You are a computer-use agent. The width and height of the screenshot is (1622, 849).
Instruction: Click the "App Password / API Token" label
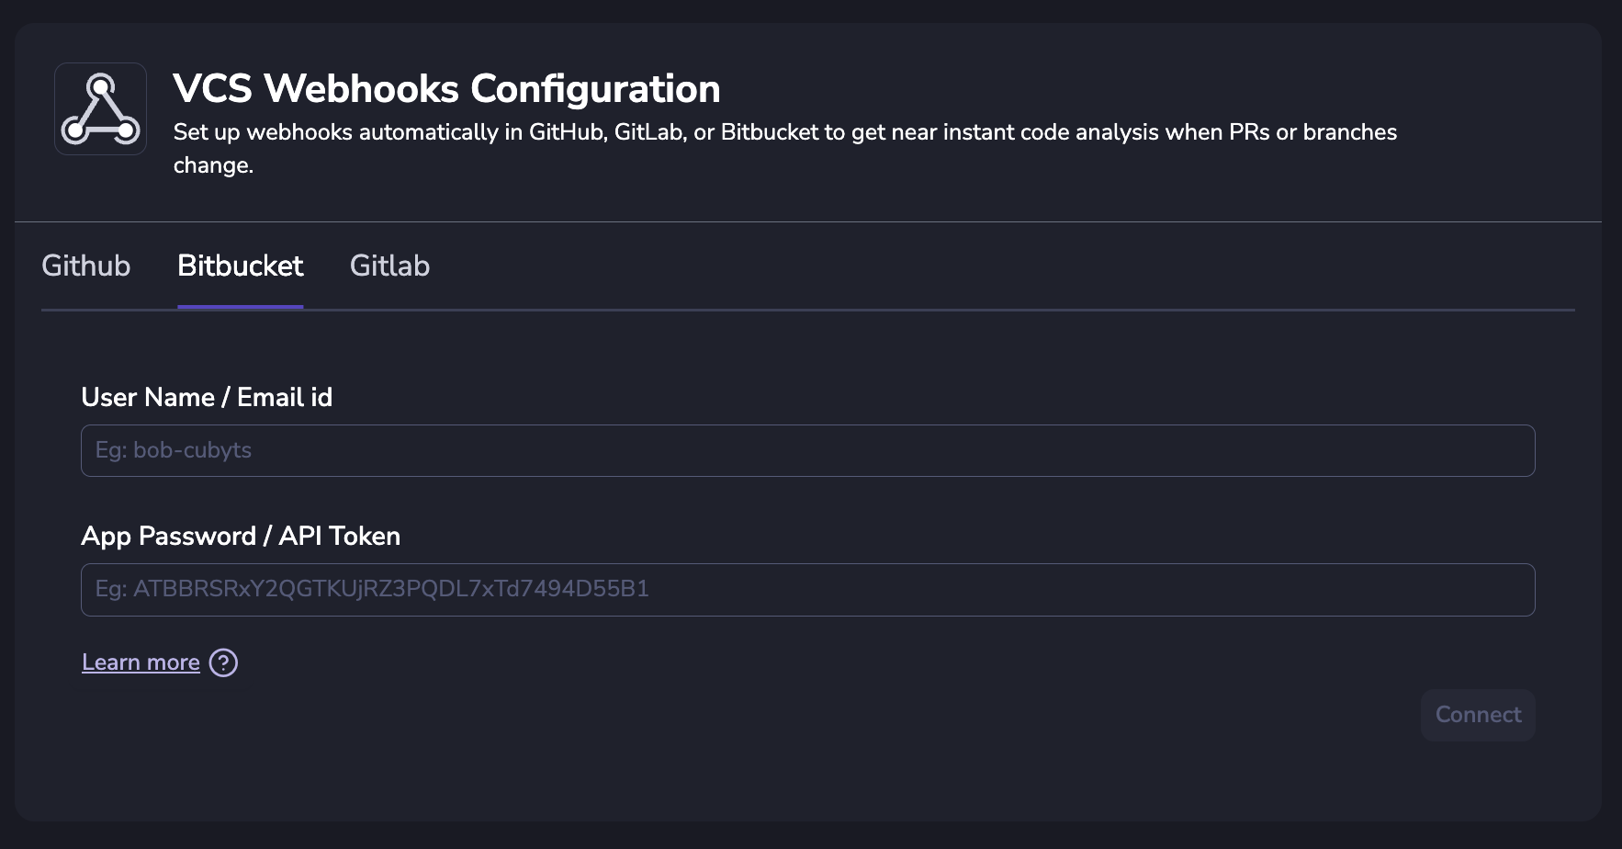coord(241,536)
